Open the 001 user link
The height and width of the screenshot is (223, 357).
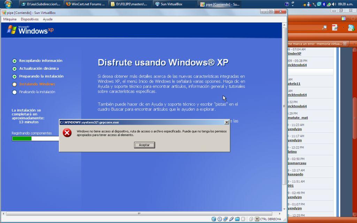pyautogui.click(x=291, y=186)
